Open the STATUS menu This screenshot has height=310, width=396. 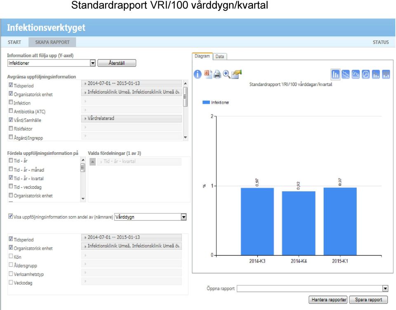[x=381, y=42]
